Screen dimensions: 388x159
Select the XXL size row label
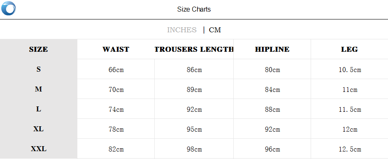(39, 149)
